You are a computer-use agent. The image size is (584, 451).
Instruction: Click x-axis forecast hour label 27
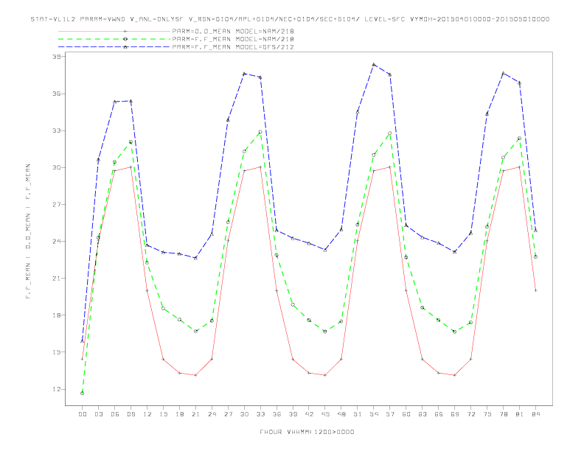click(x=228, y=414)
